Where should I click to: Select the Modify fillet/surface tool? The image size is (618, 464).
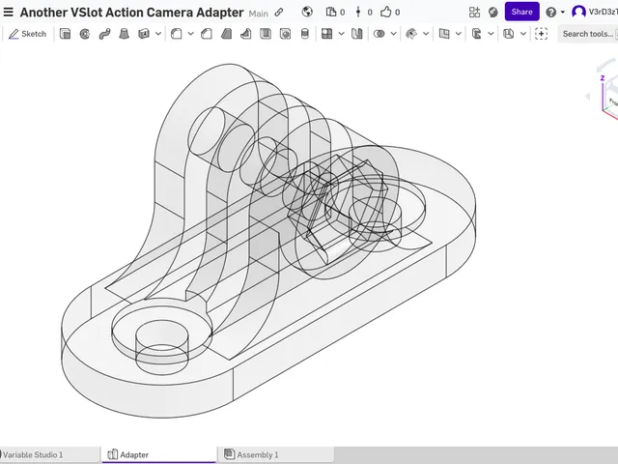(x=411, y=34)
